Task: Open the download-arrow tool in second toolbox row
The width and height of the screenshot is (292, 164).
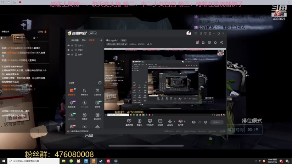Action: click(84, 104)
